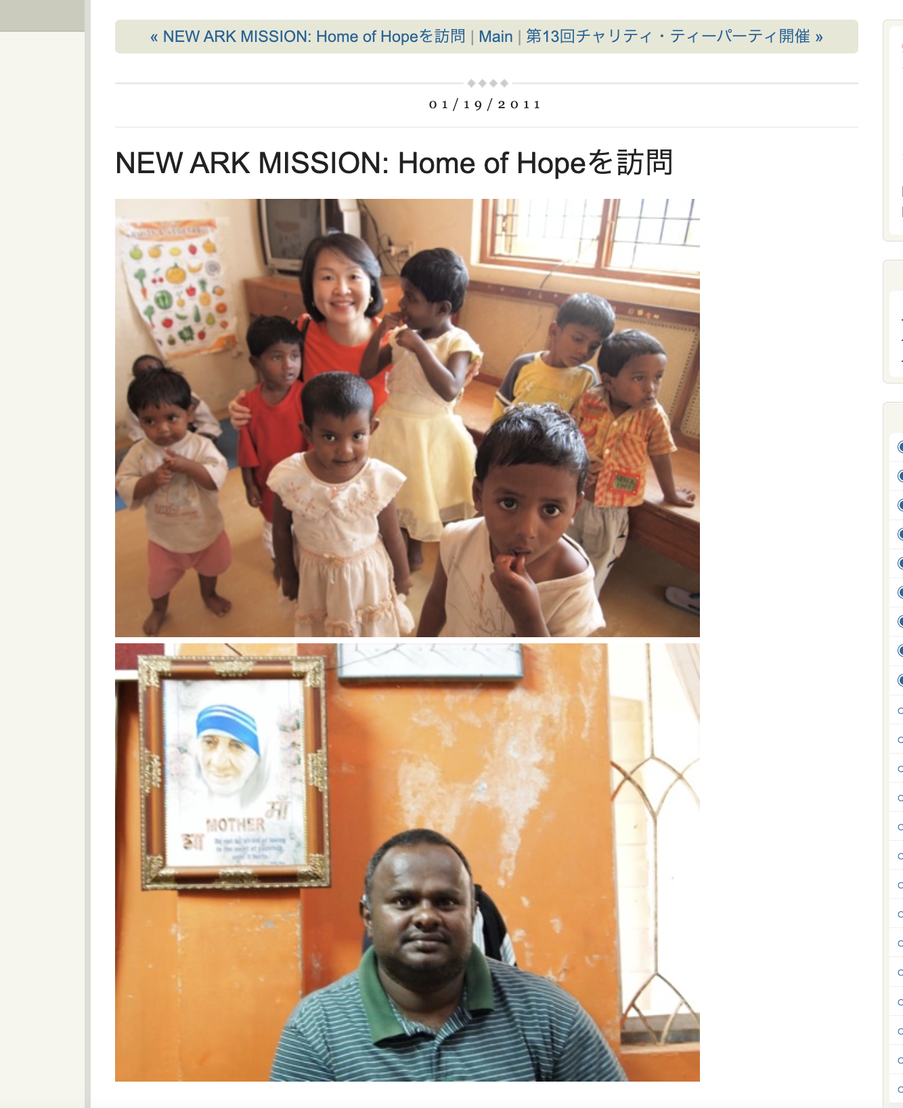Click the middle sidebar panel box

point(893,322)
